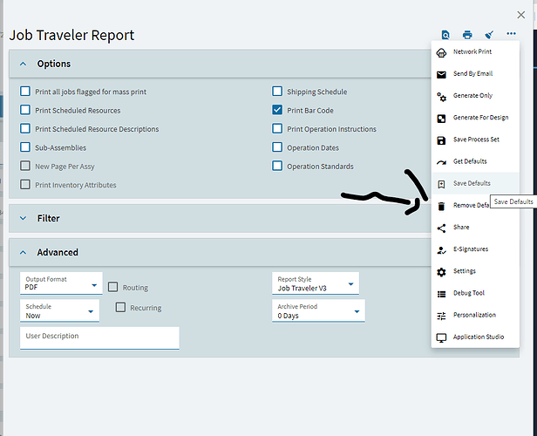Click the Advanced section header title
This screenshot has height=436, width=537.
(58, 252)
